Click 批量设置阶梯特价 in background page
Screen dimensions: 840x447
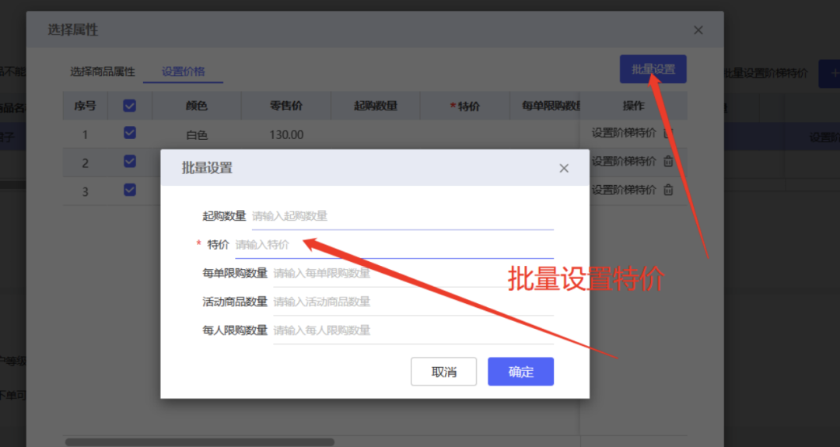(x=765, y=73)
